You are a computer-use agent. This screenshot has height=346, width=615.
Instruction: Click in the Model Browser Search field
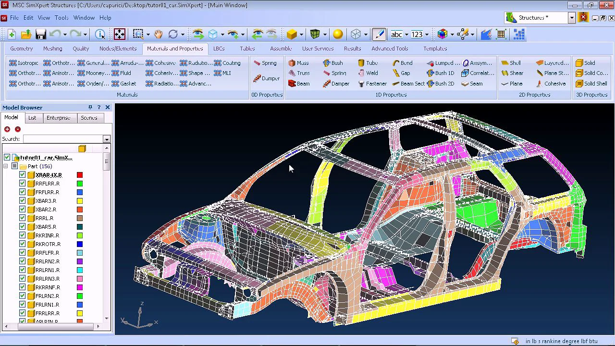pos(63,139)
